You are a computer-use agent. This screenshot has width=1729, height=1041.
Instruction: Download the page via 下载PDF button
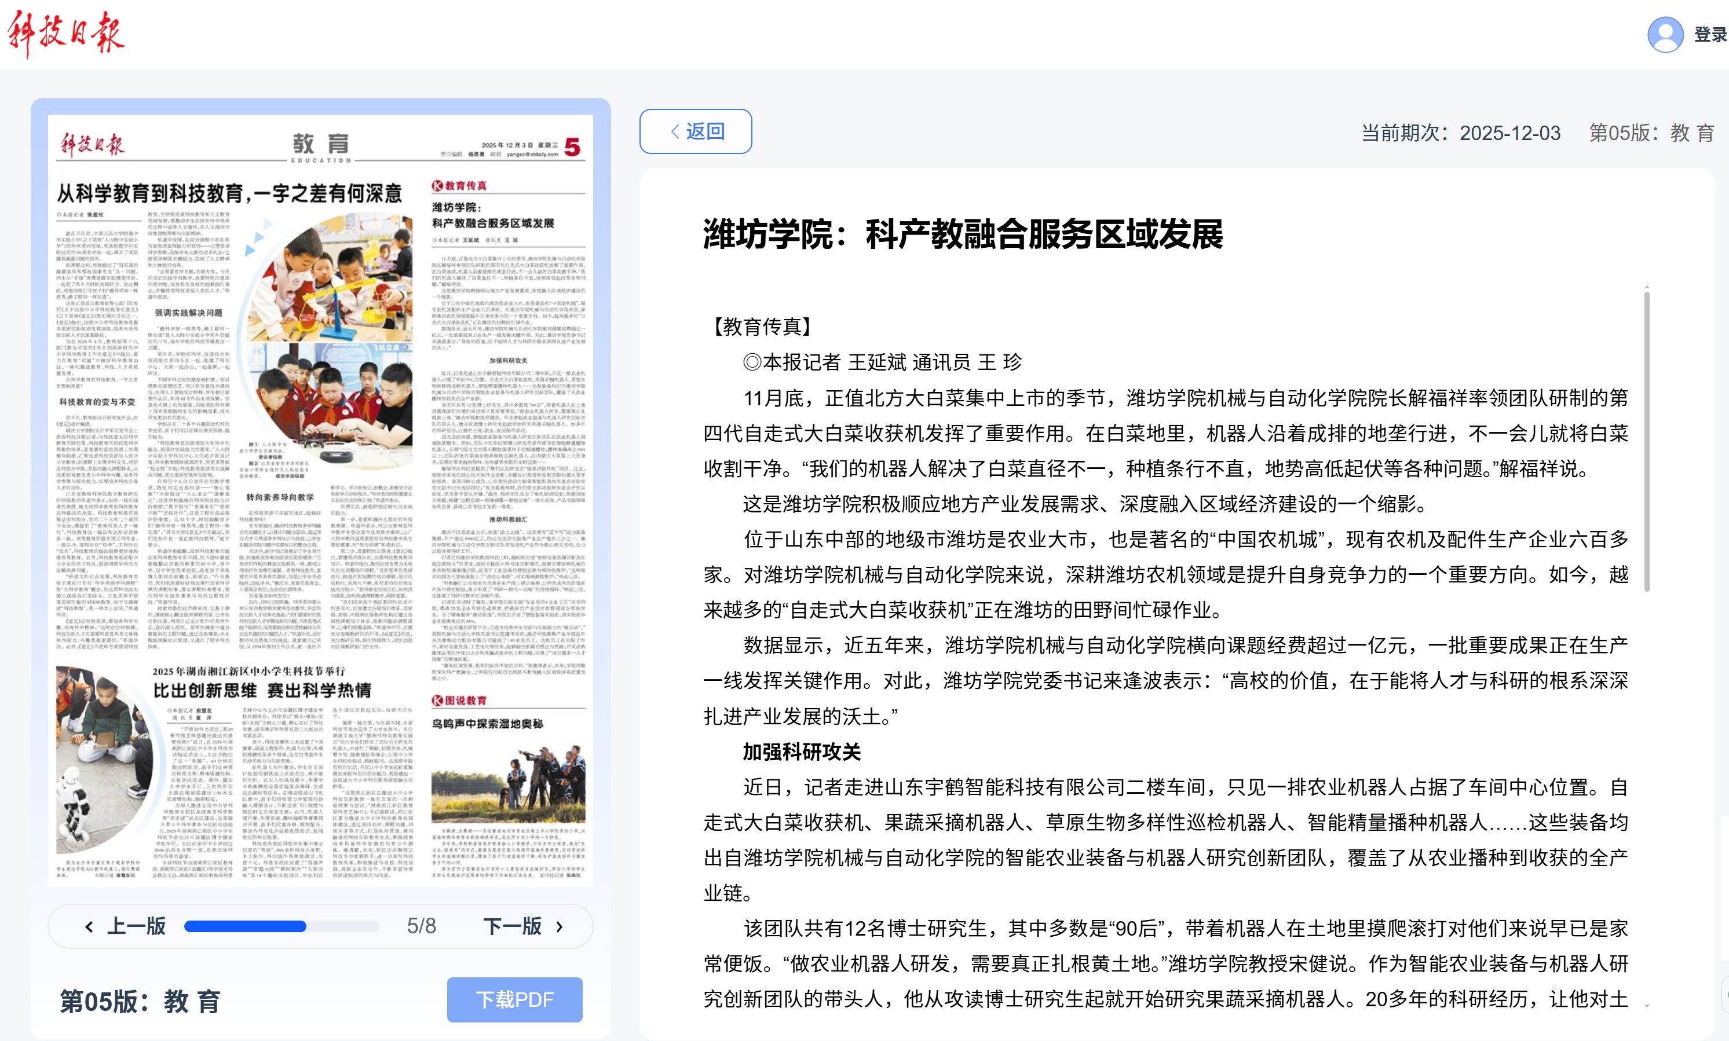[x=514, y=1000]
